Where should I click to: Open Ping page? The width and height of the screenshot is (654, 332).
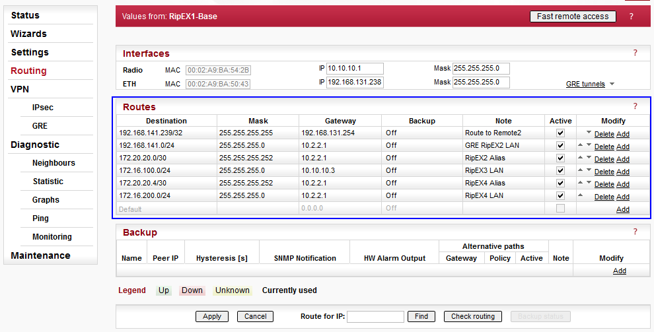[x=40, y=218]
